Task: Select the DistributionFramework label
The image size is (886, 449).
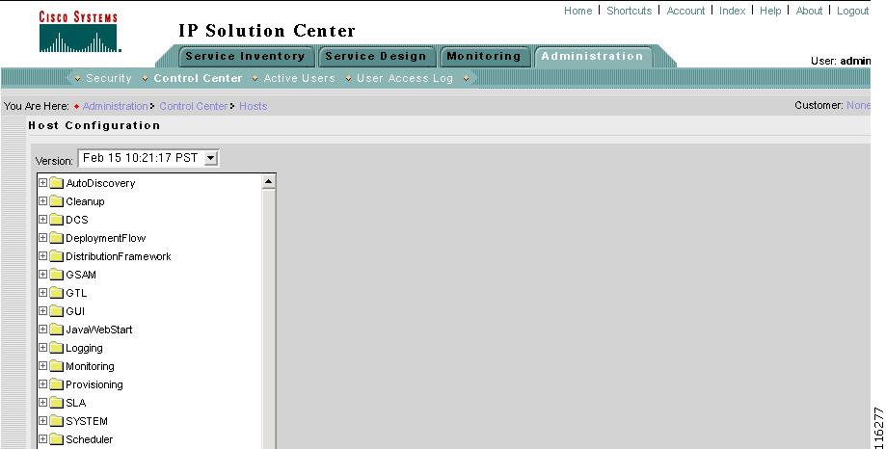Action: [x=118, y=256]
